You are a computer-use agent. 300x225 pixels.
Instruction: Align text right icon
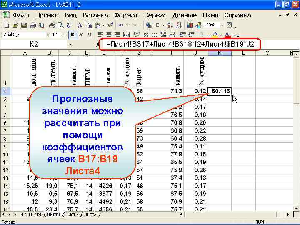pyautogui.click(x=117, y=35)
